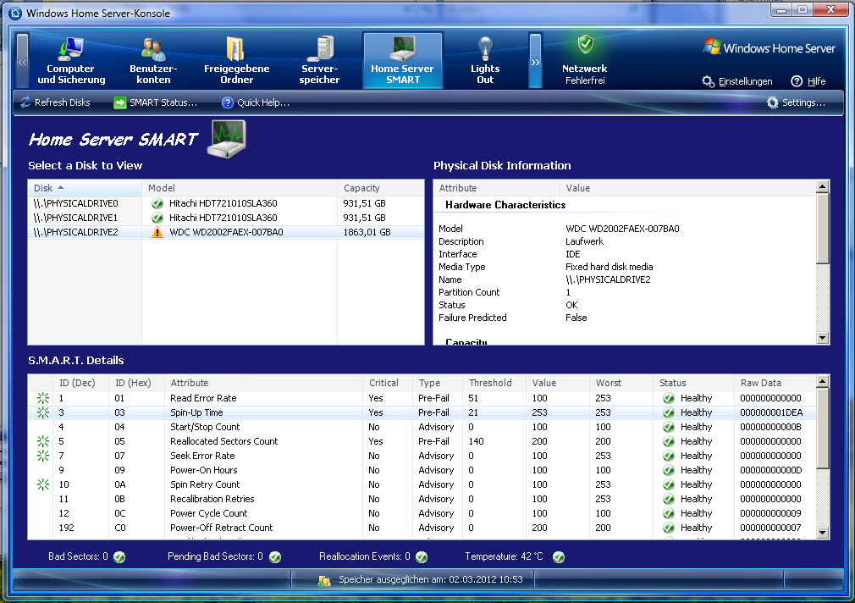Screen dimensions: 855x603
Task: Open the Lights Out tab
Action: [485, 60]
